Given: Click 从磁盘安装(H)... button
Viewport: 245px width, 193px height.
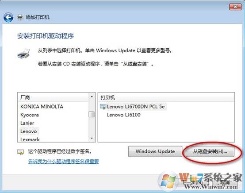Looking at the screenshot, I should pos(210,151).
